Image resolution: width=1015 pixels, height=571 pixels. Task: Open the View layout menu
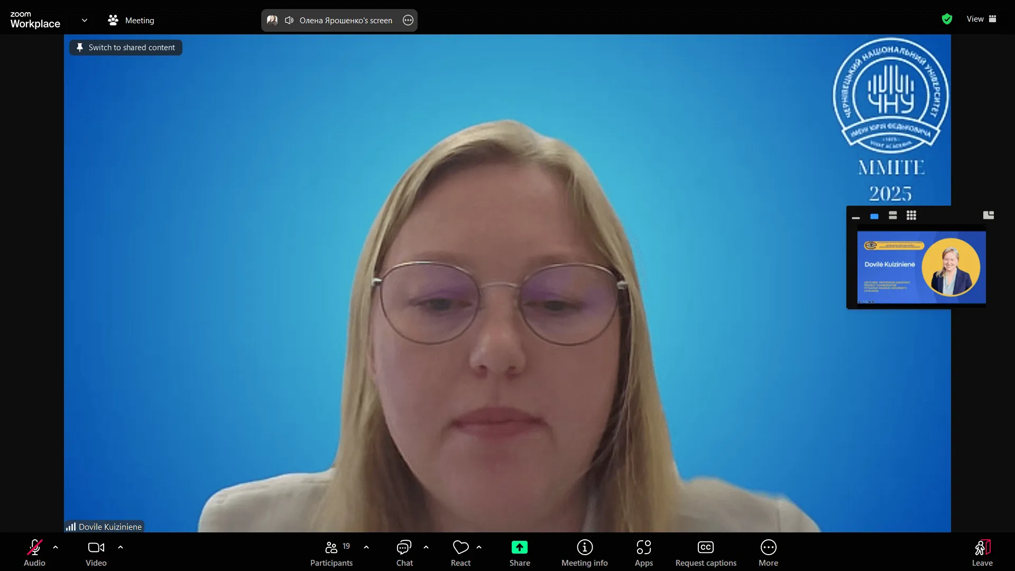point(981,19)
